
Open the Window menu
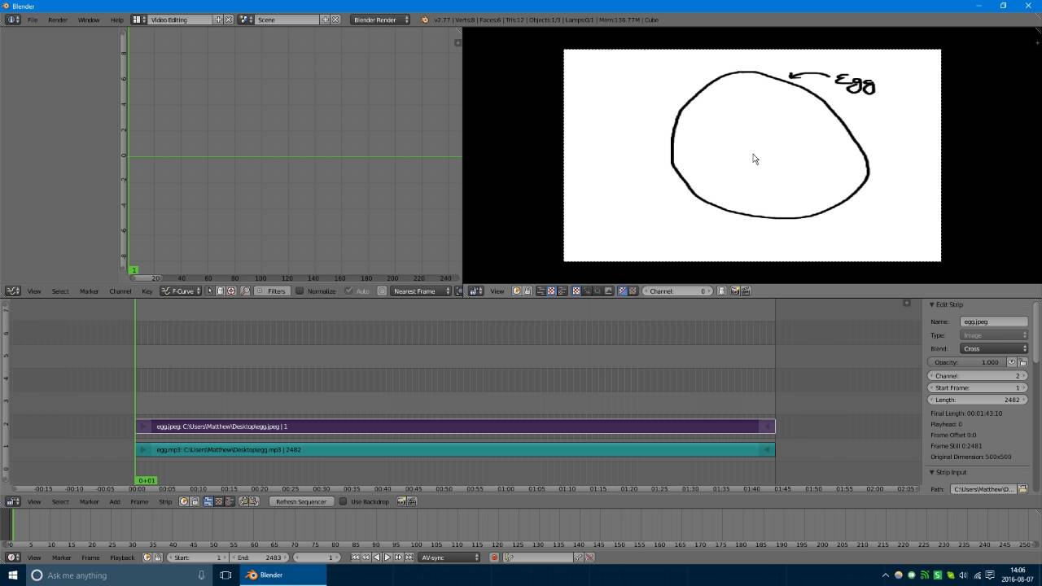[89, 20]
